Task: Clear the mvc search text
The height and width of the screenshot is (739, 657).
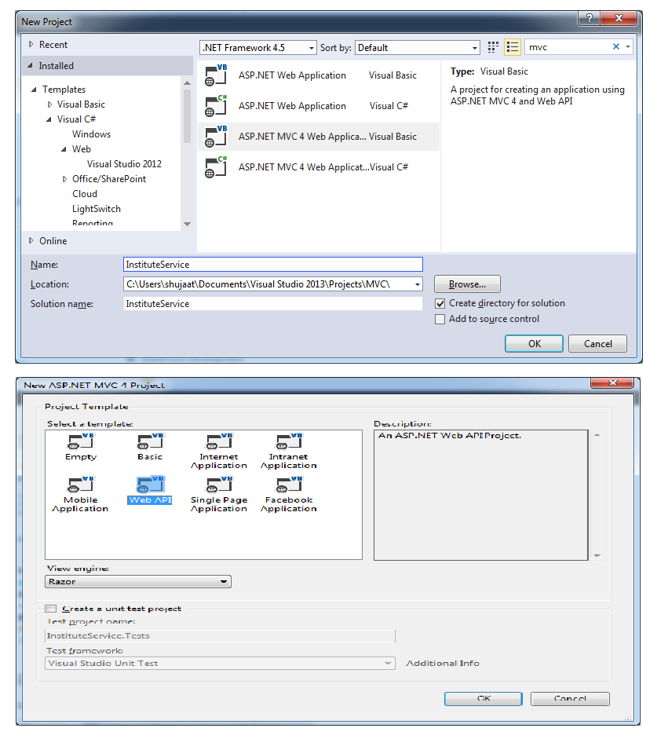Action: click(x=615, y=46)
